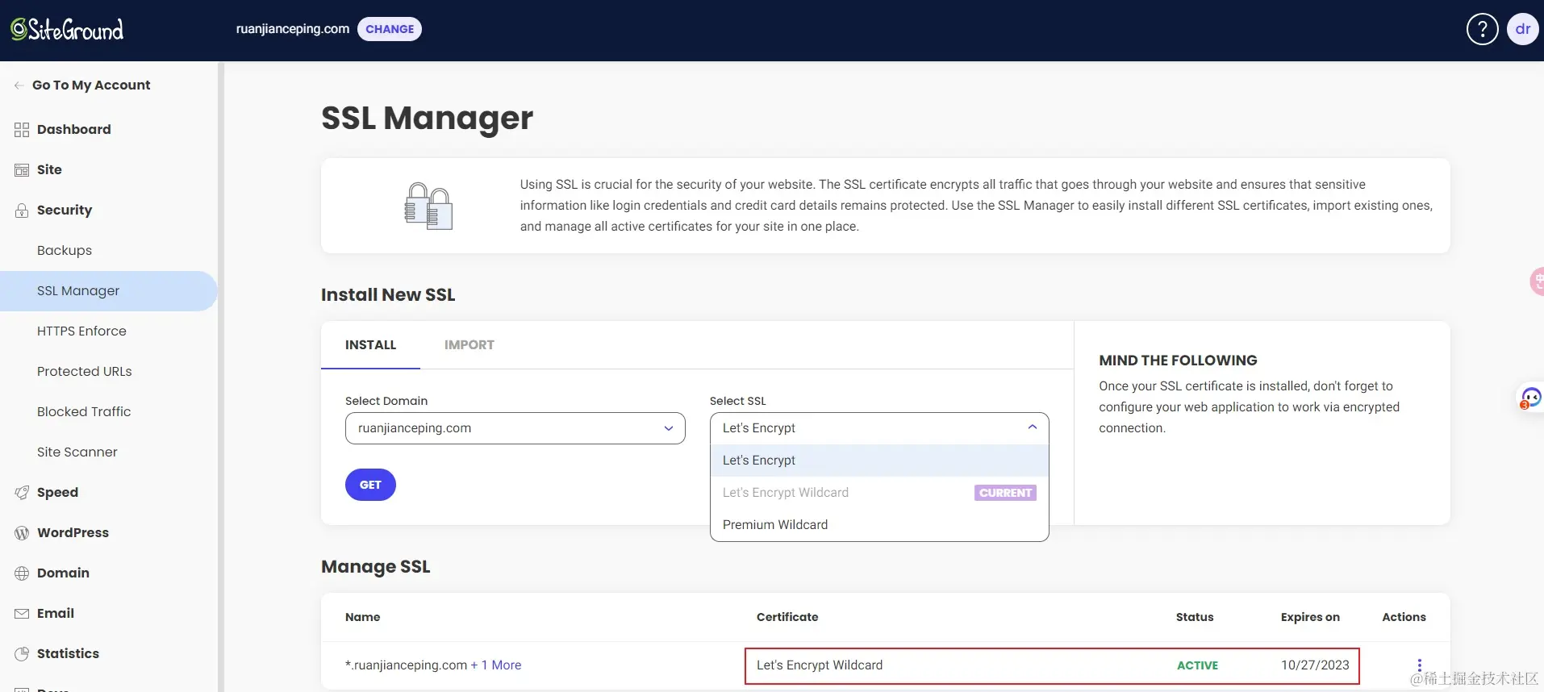
Task: Click the Certificate column header
Action: [787, 617]
